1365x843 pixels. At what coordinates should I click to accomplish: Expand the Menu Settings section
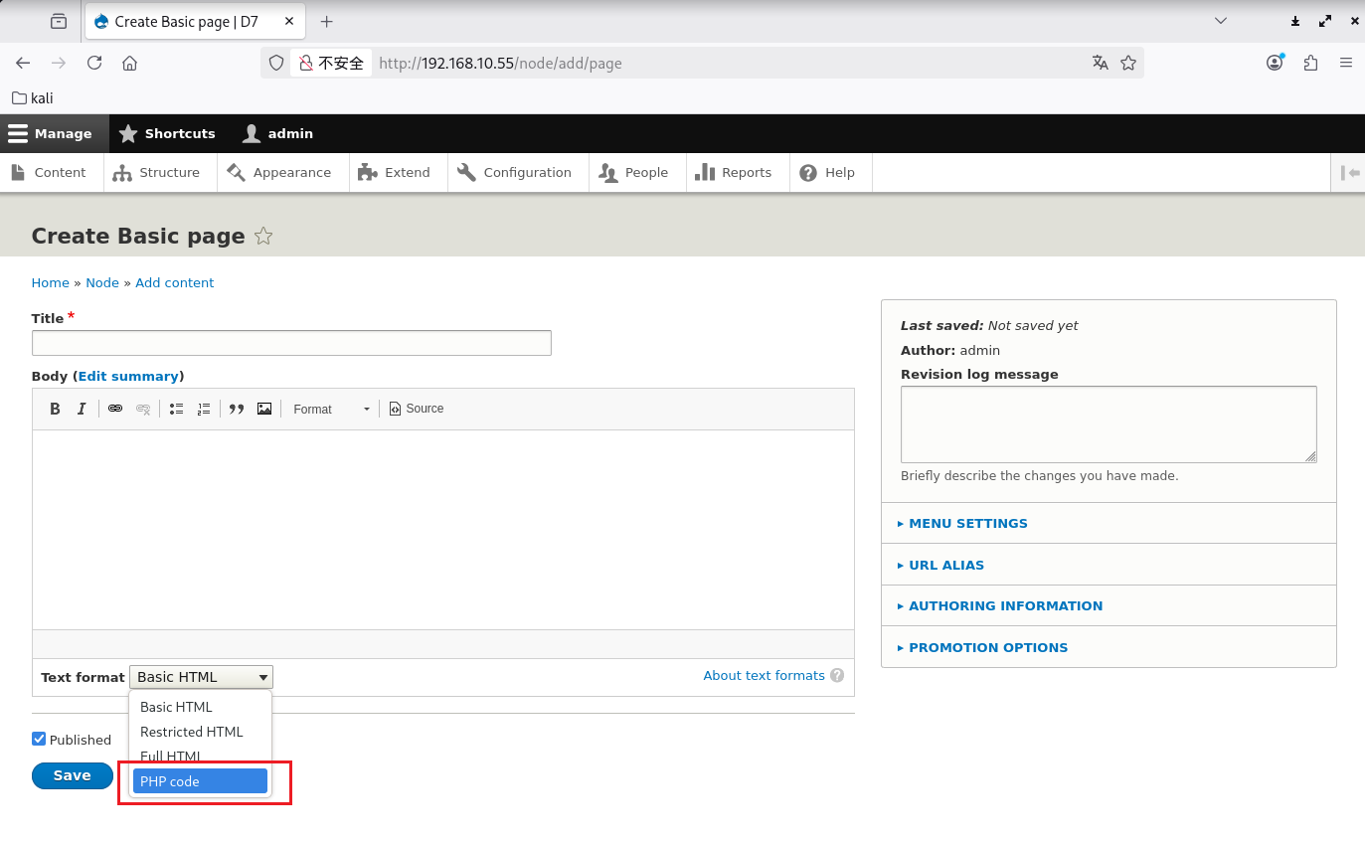967,523
